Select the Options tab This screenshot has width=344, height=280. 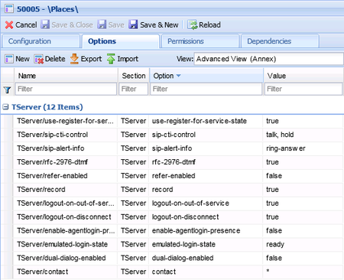tap(121, 41)
